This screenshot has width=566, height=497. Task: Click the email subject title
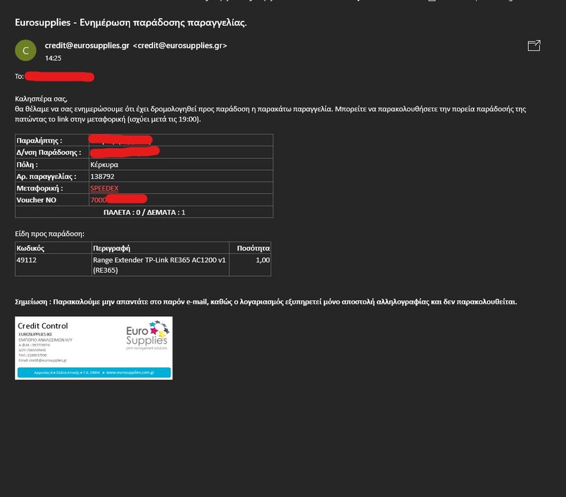point(130,22)
